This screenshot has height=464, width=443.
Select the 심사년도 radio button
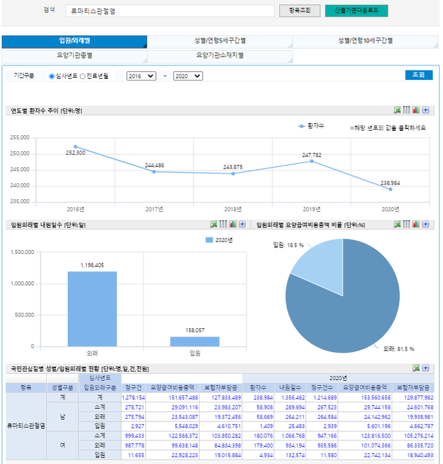point(52,76)
